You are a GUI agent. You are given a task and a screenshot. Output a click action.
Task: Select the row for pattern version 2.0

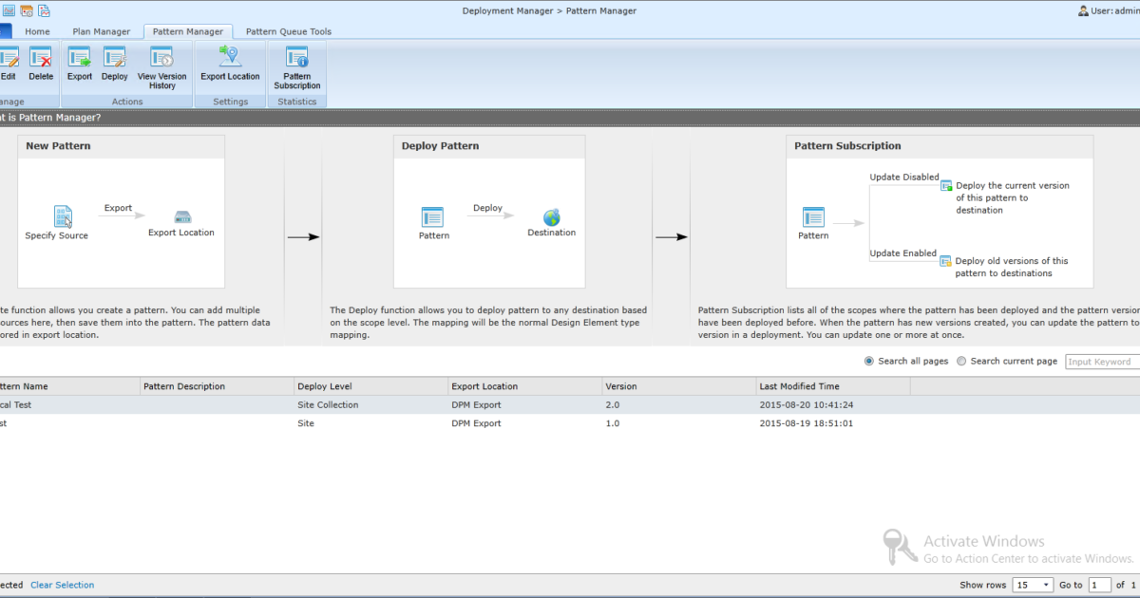coord(380,404)
